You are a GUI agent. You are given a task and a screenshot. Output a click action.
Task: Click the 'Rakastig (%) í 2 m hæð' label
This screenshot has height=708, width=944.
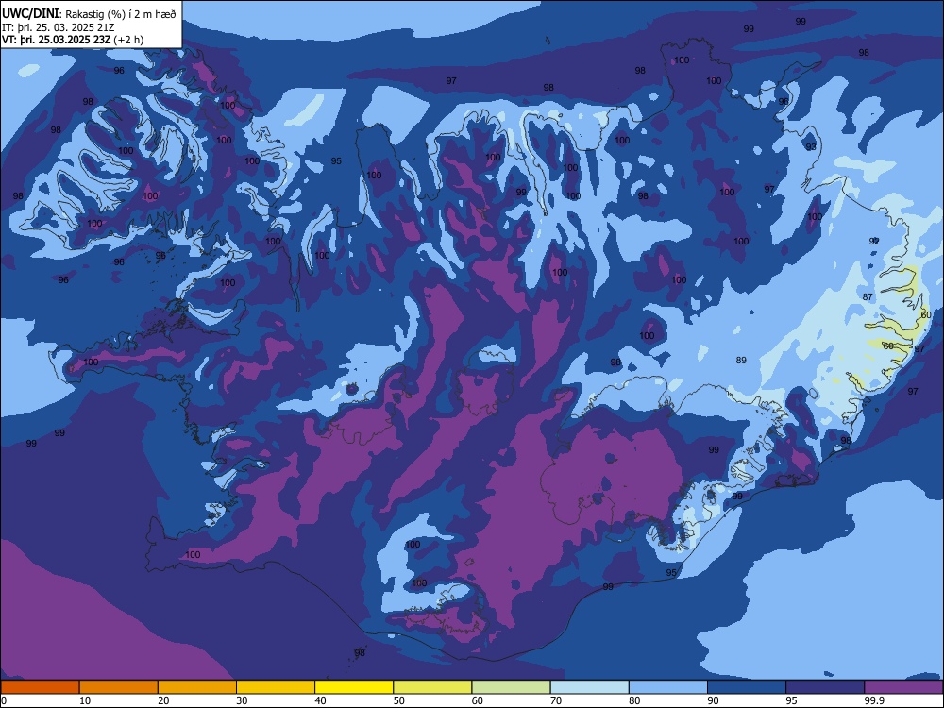click(121, 14)
